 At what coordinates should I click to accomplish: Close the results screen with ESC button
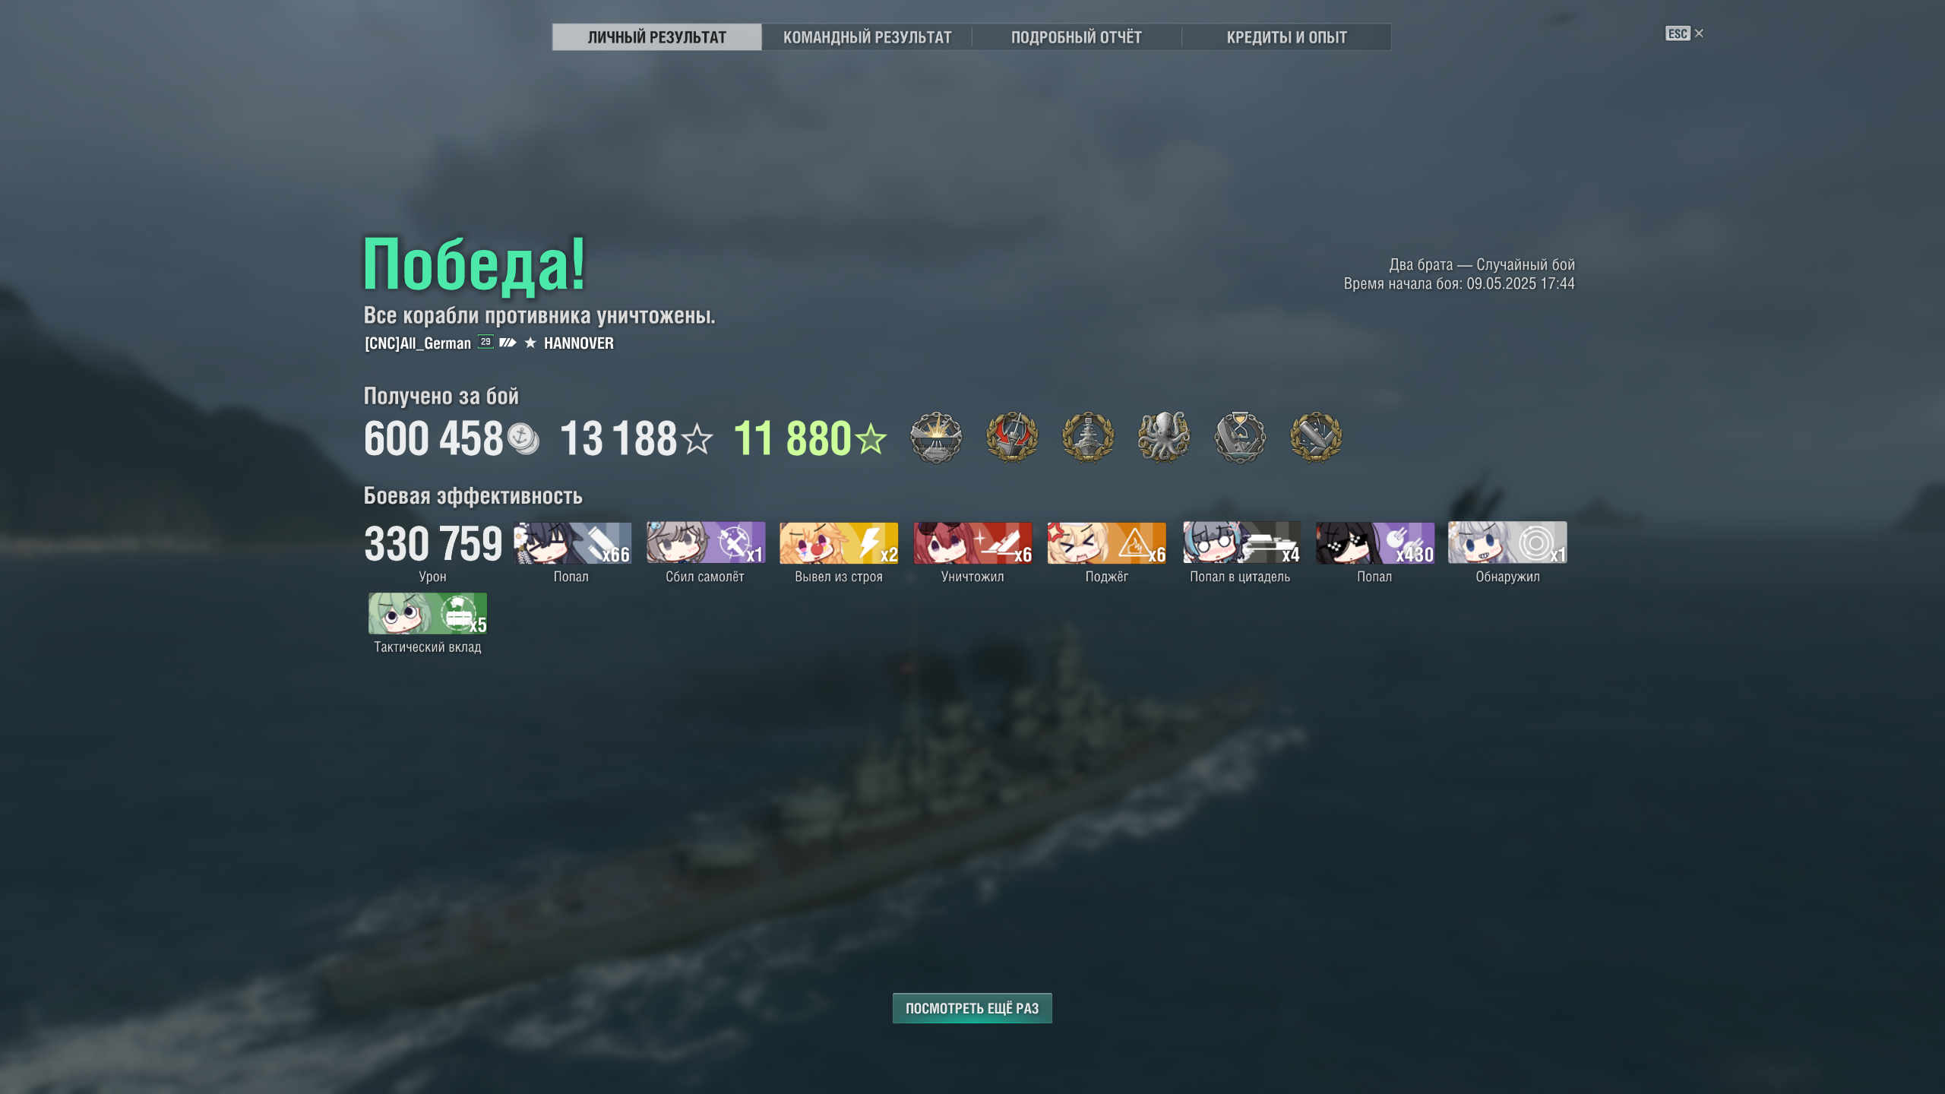1684,33
